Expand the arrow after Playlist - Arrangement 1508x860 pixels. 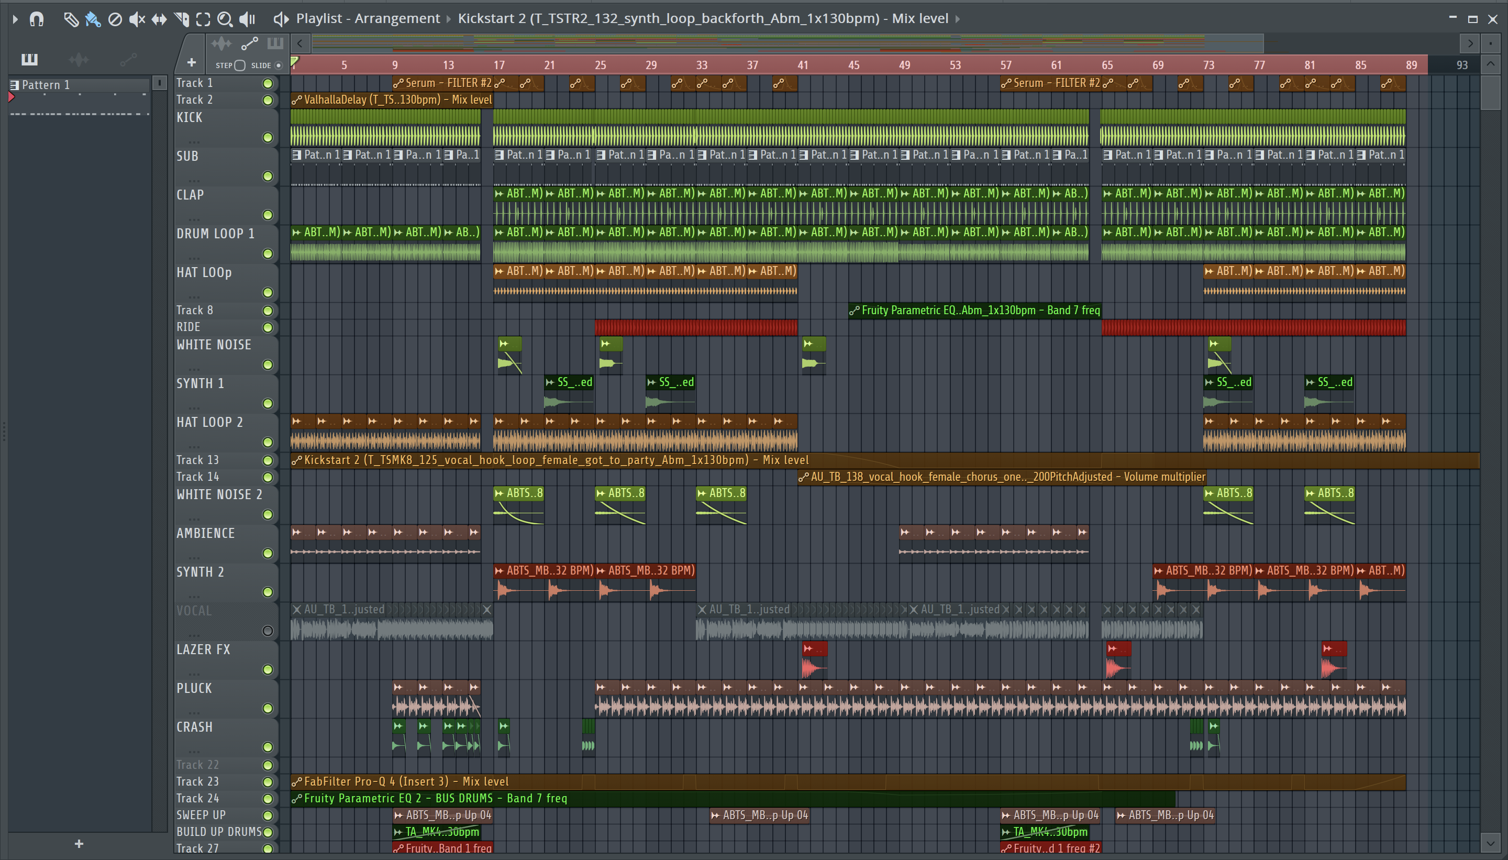pyautogui.click(x=448, y=19)
